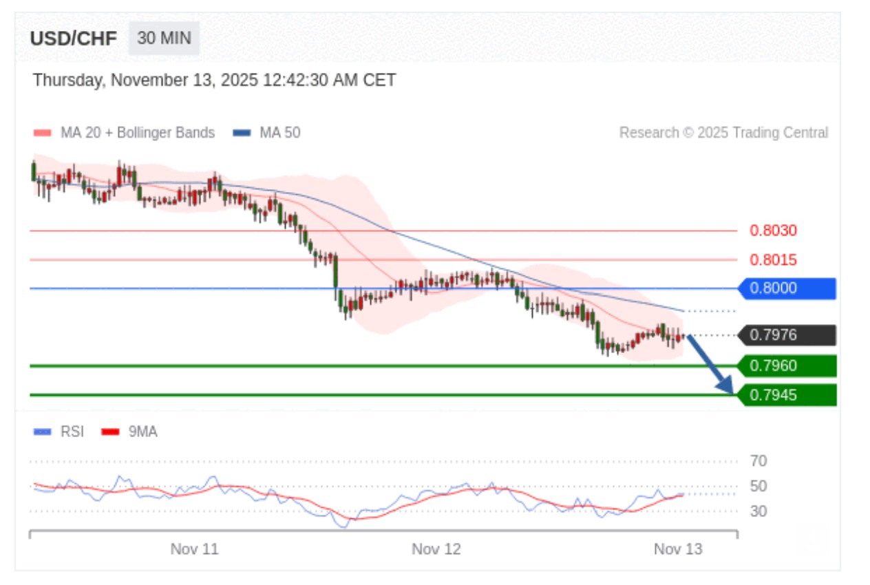This screenshot has width=870, height=585.
Task: Toggle the MA 50 legend label
Action: coord(279,133)
